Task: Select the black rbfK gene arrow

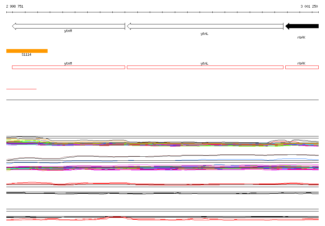Action: click(302, 26)
